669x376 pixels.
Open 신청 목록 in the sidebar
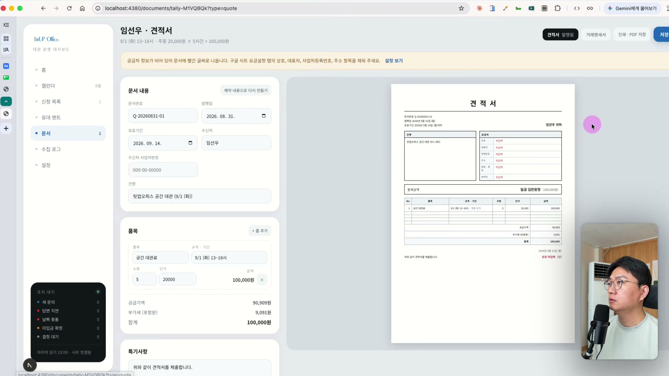tap(68, 102)
